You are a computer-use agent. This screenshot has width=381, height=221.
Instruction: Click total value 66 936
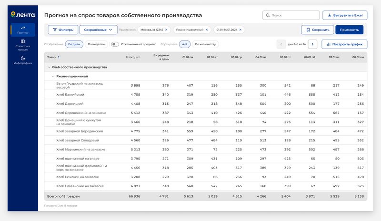pos(134,196)
